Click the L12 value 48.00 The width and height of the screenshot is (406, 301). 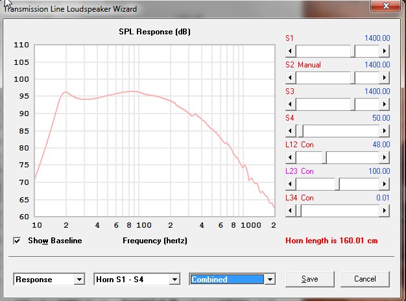[x=381, y=145]
